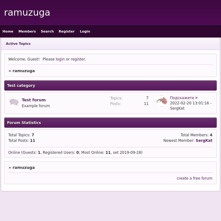
Task: Click the login link in welcome message
Action: [x=60, y=59]
